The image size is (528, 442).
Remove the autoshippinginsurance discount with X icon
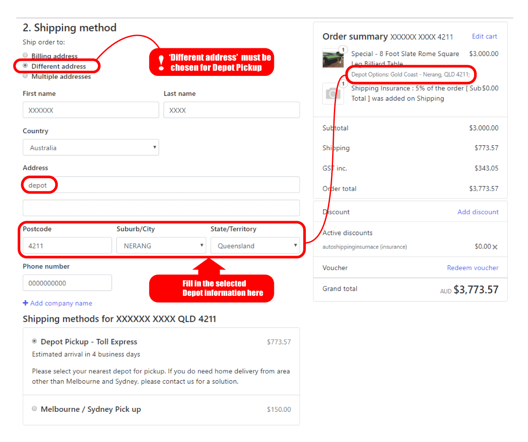[x=495, y=247]
